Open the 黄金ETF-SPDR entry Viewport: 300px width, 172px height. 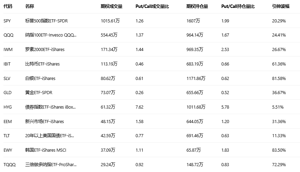pos(39,93)
